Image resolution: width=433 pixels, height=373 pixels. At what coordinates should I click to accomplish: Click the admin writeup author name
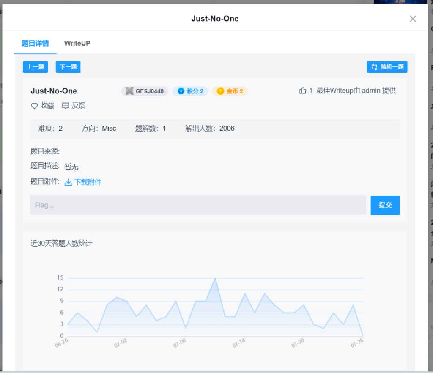371,91
